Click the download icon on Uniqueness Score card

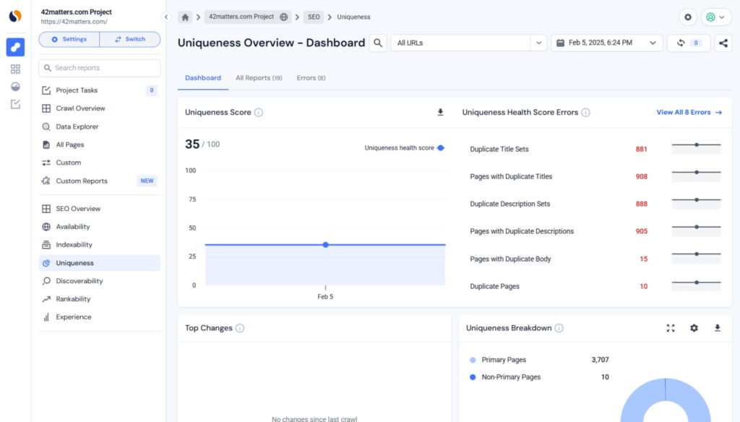(439, 113)
